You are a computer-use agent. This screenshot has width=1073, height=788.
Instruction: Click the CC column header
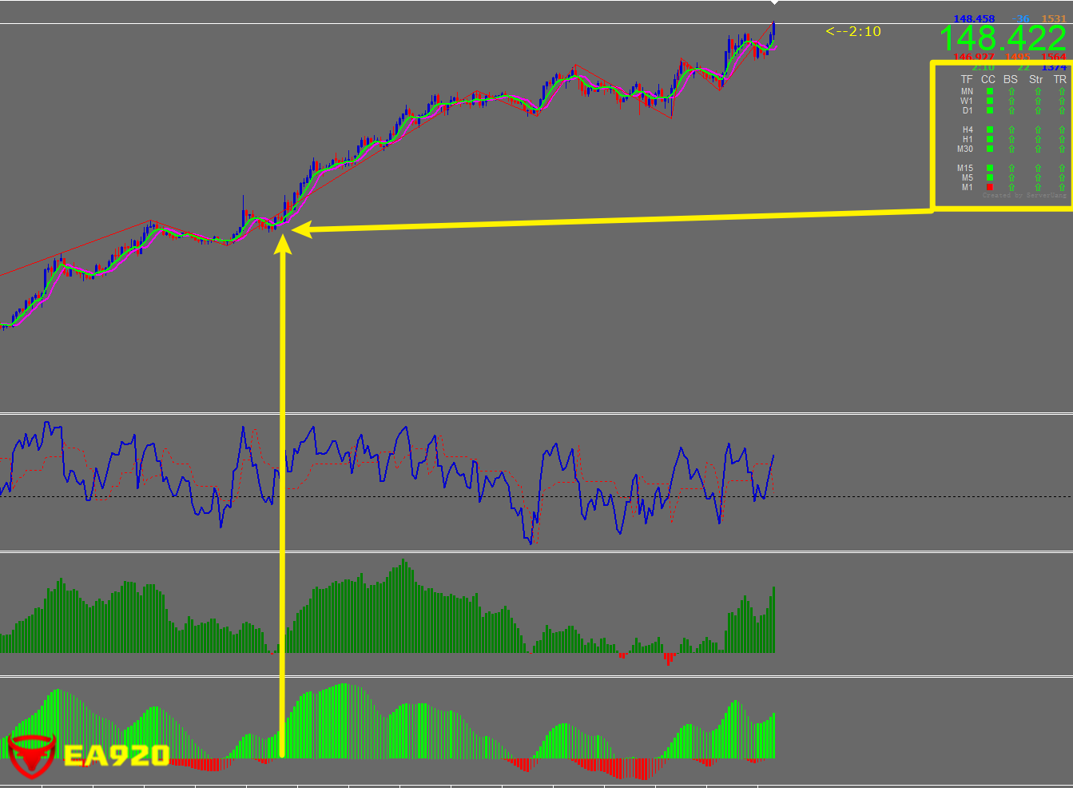pos(988,79)
